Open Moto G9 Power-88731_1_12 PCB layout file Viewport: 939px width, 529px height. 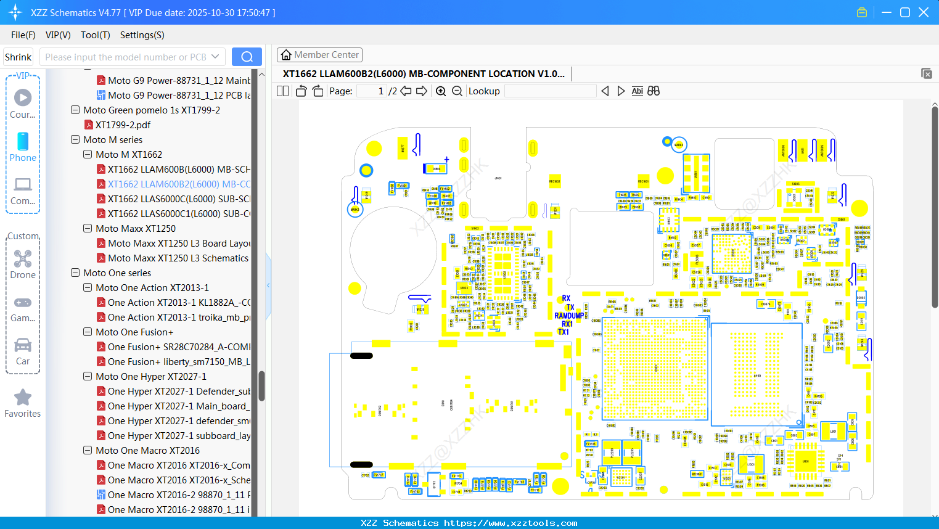[174, 96]
